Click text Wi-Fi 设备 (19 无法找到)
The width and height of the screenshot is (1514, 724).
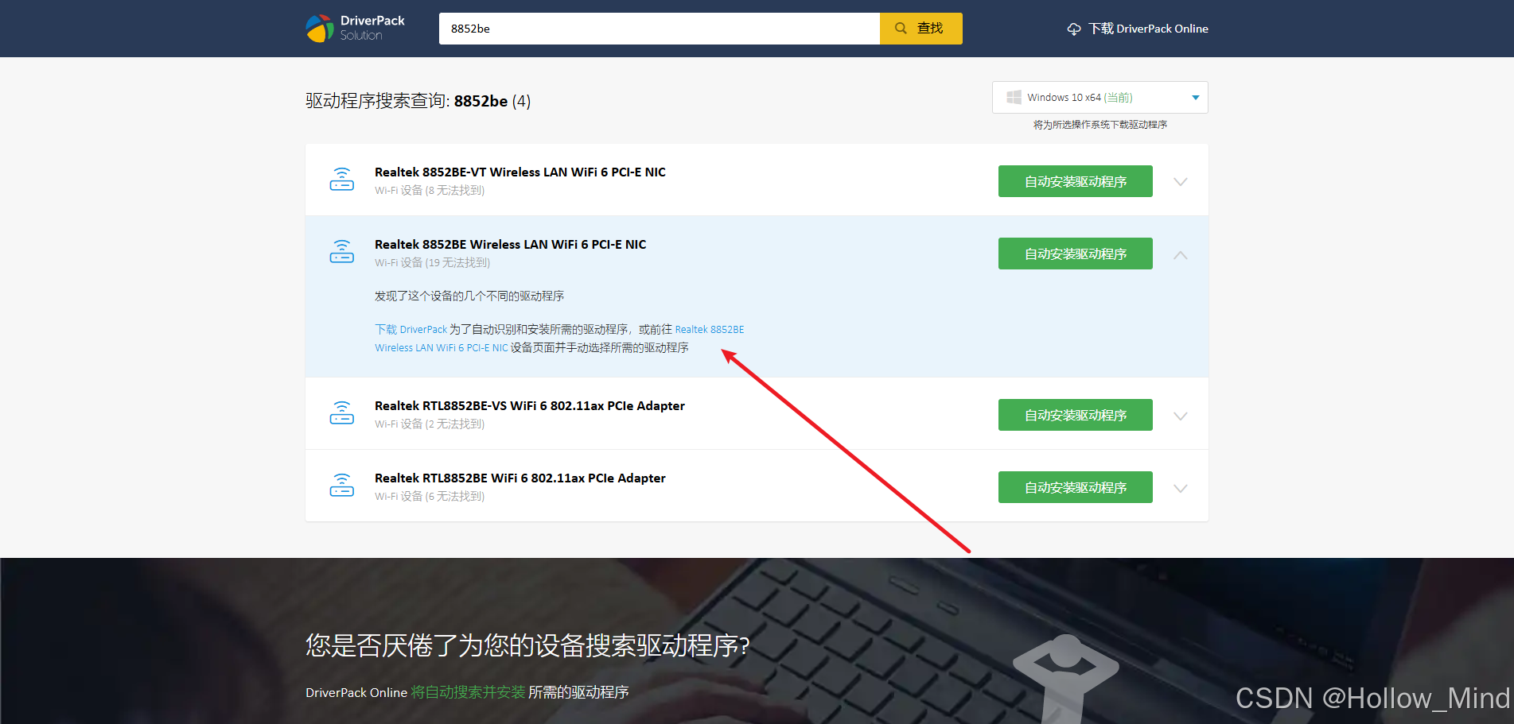[x=433, y=262]
